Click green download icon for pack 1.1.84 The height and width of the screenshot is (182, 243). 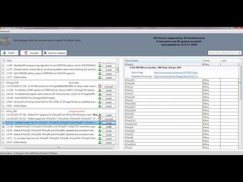[100, 66]
